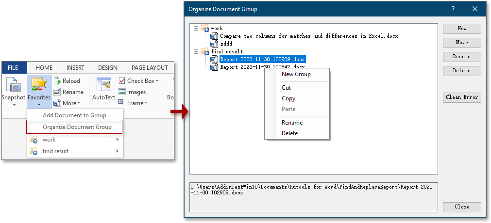Open the More dropdown arrow
491x223 pixels.
click(x=79, y=103)
